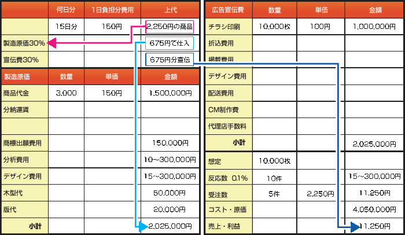Viewport: 405px width, 235px height.
Task: Click the 製造原価 orange header cell
Action: (x=24, y=76)
